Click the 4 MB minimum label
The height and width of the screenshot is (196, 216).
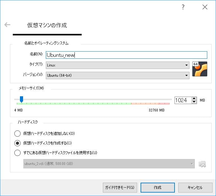click(18, 110)
